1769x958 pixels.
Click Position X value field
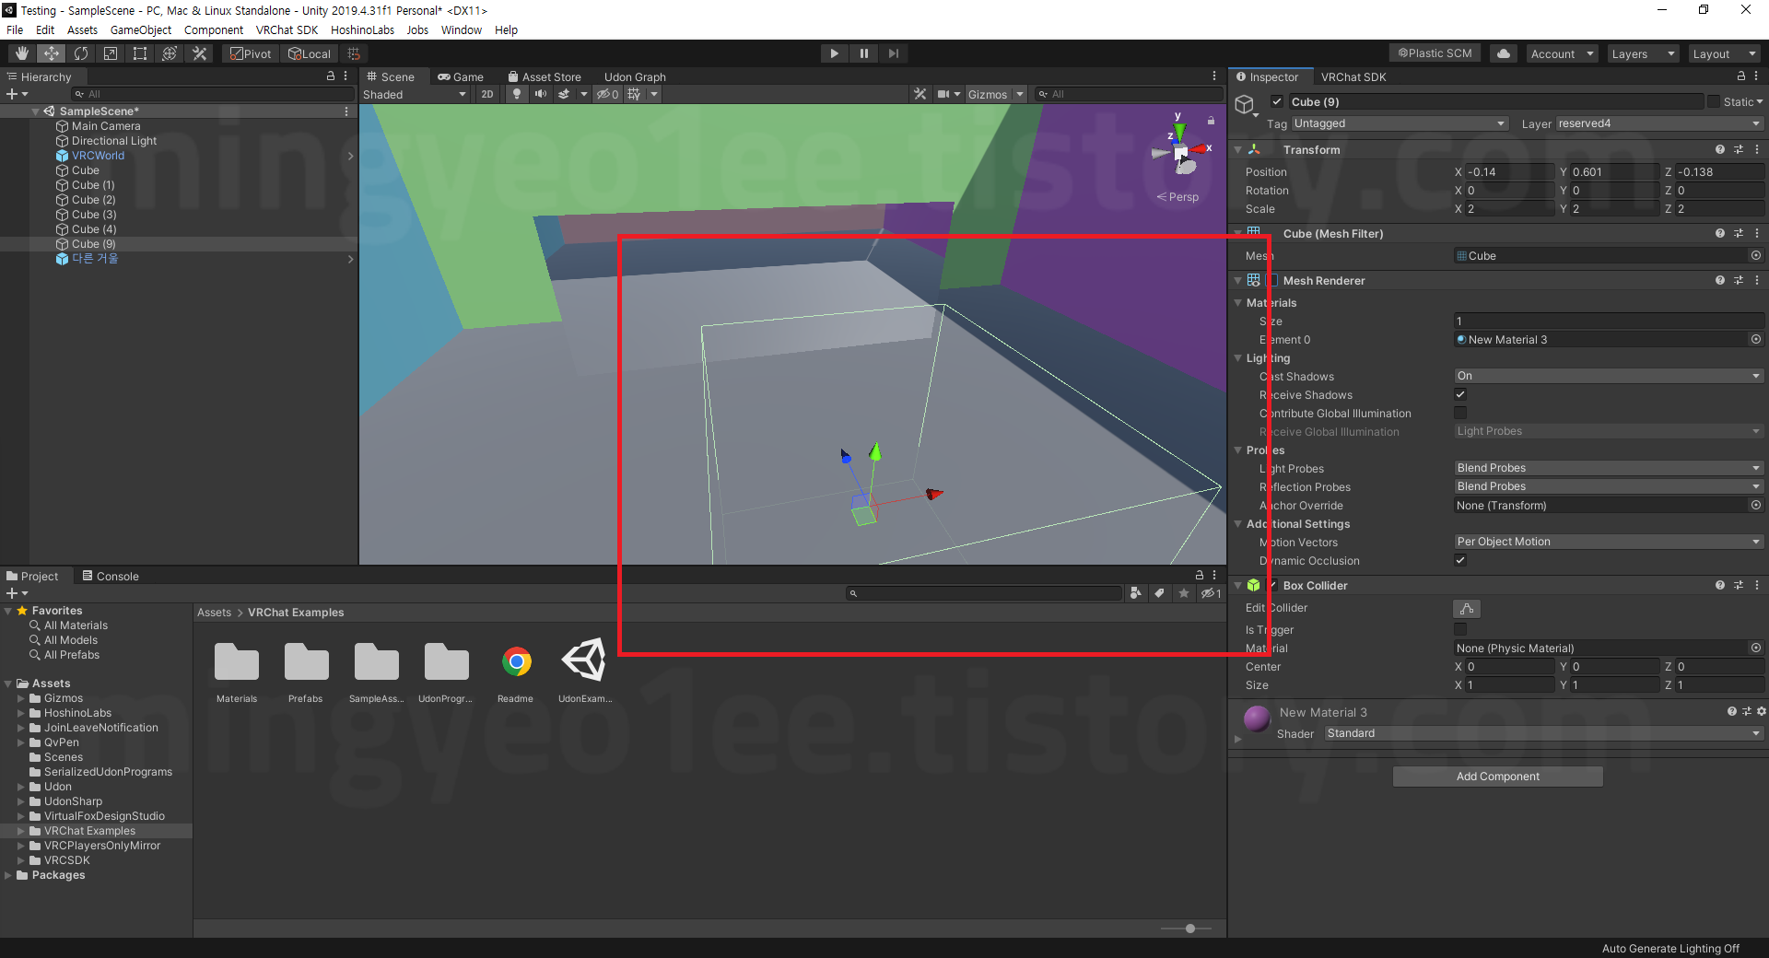(x=1510, y=172)
